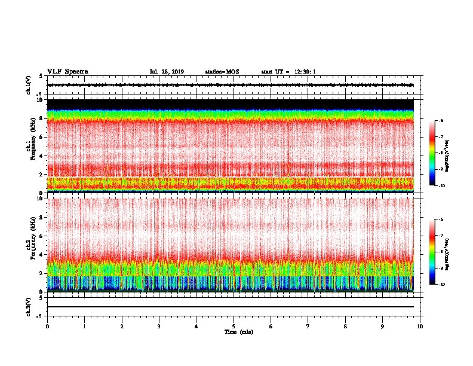Click time axis tick label "7"
Image resolution: width=473 pixels, height=366 pixels.
[x=308, y=327]
